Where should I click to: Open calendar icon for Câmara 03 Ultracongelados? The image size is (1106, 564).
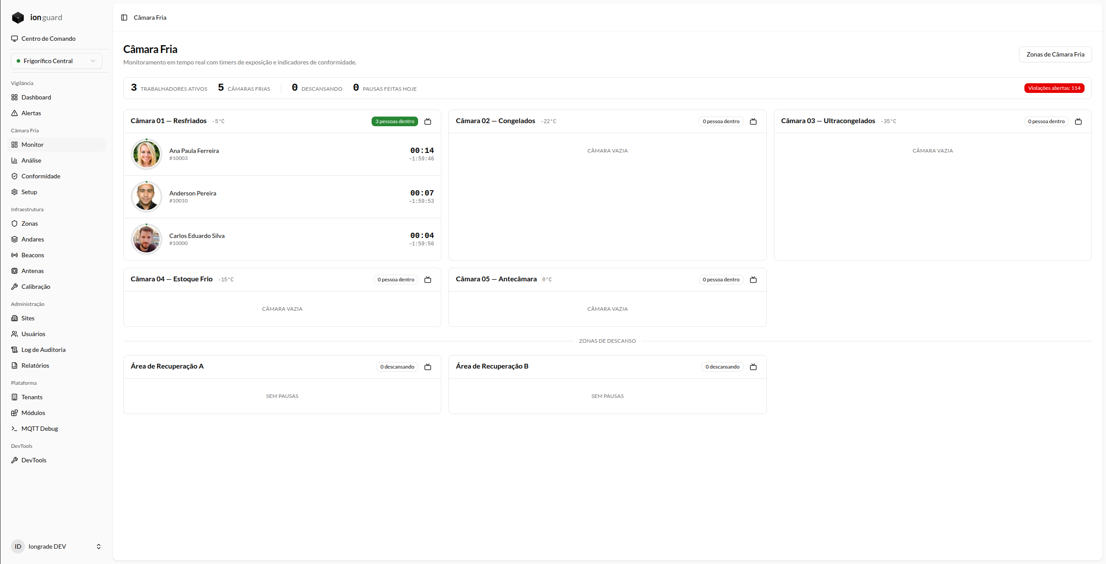1078,121
